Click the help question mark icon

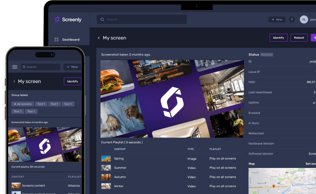point(291,19)
